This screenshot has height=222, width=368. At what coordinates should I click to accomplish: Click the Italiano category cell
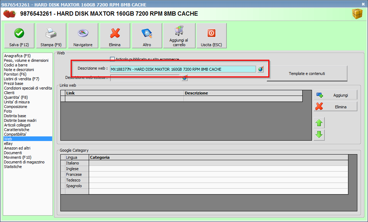(x=218, y=163)
